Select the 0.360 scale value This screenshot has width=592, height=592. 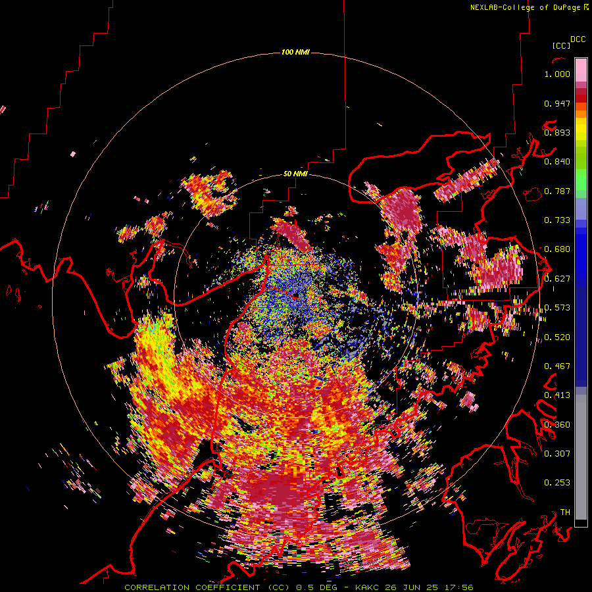pyautogui.click(x=557, y=424)
